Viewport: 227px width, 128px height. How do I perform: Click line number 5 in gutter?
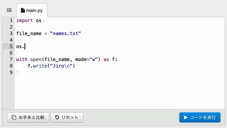[11, 47]
